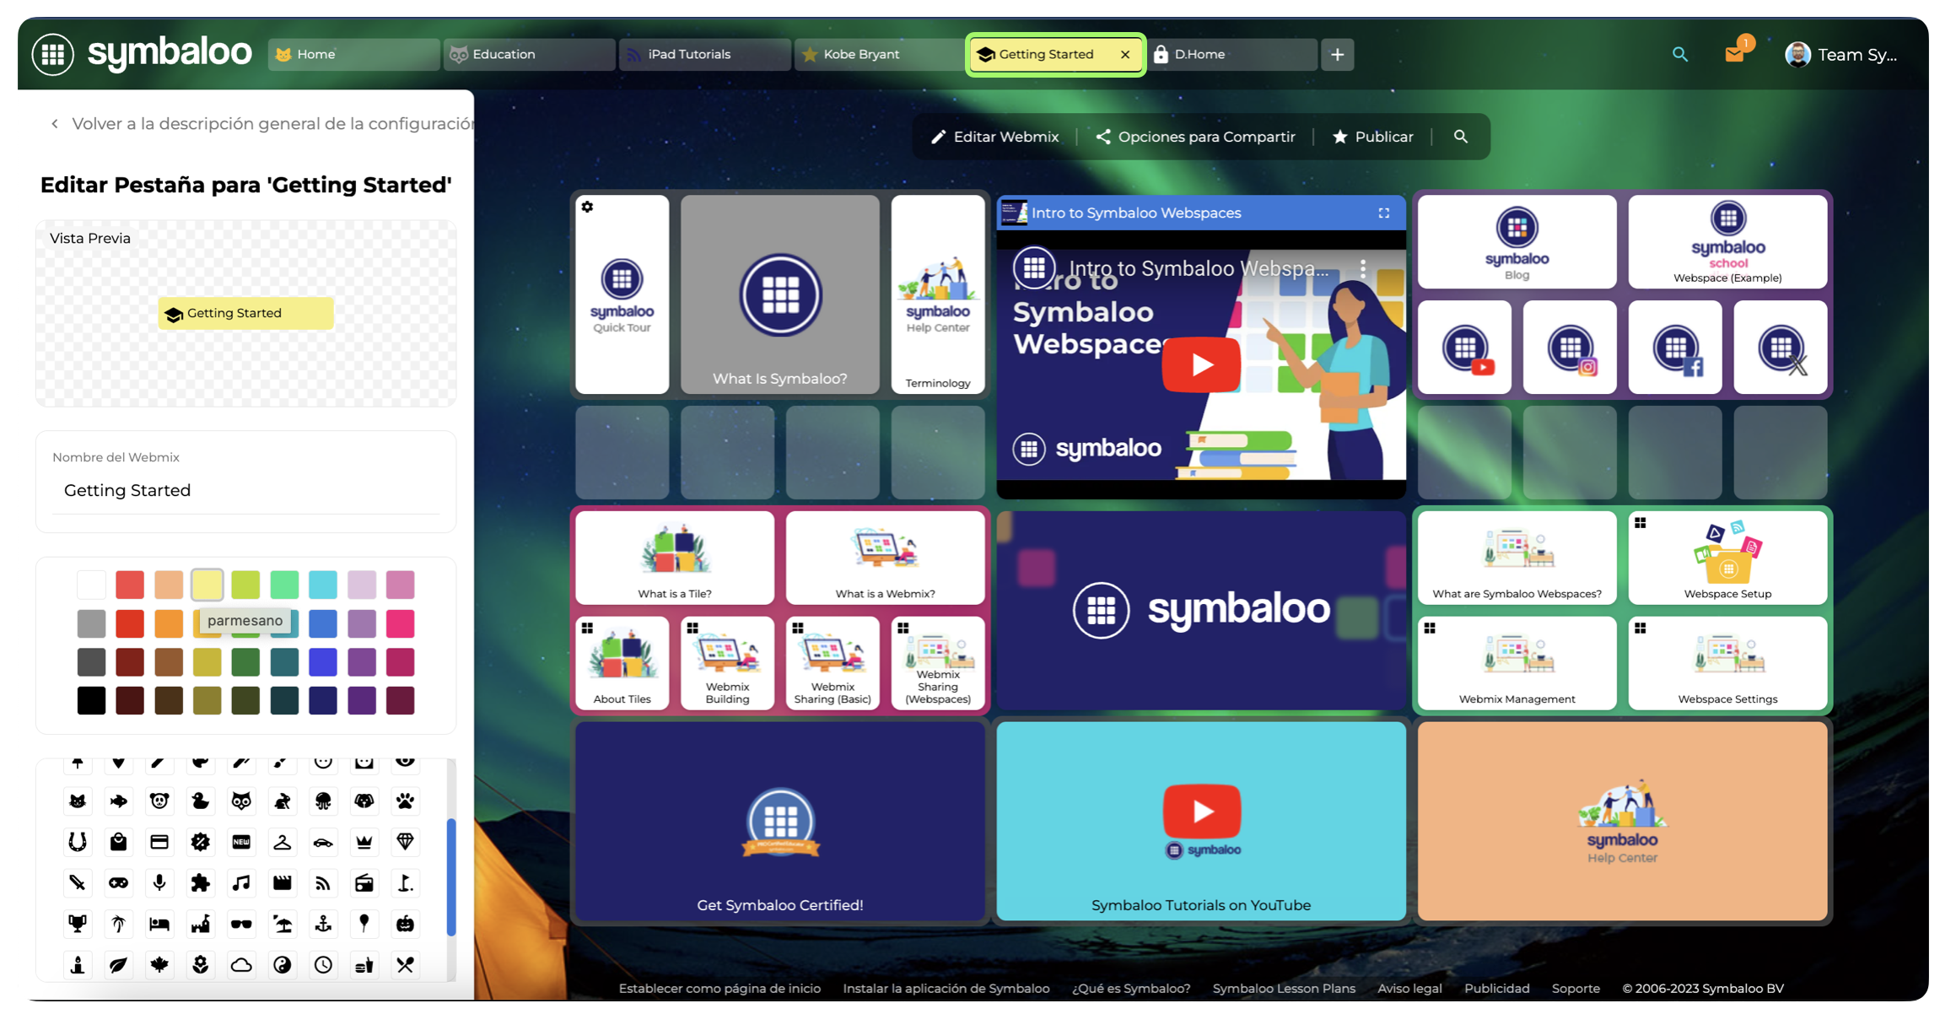Open the Symbaloo Lesson Plans footer link

point(1283,988)
